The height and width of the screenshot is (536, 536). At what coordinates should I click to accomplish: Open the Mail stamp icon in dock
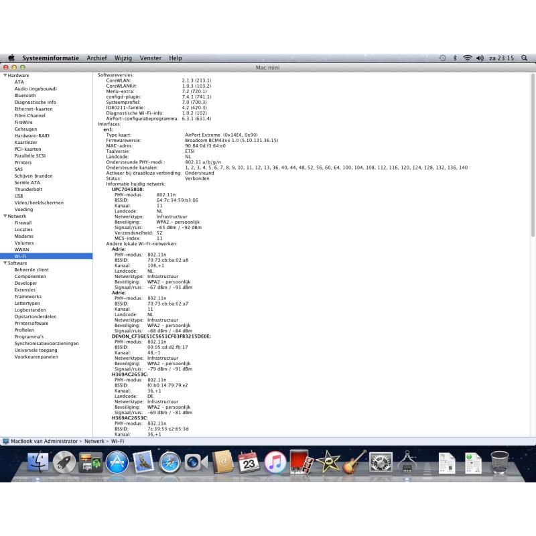pyautogui.click(x=143, y=462)
